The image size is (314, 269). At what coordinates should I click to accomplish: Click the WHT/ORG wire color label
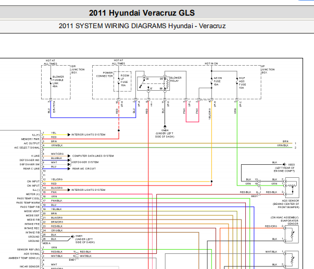(57, 154)
